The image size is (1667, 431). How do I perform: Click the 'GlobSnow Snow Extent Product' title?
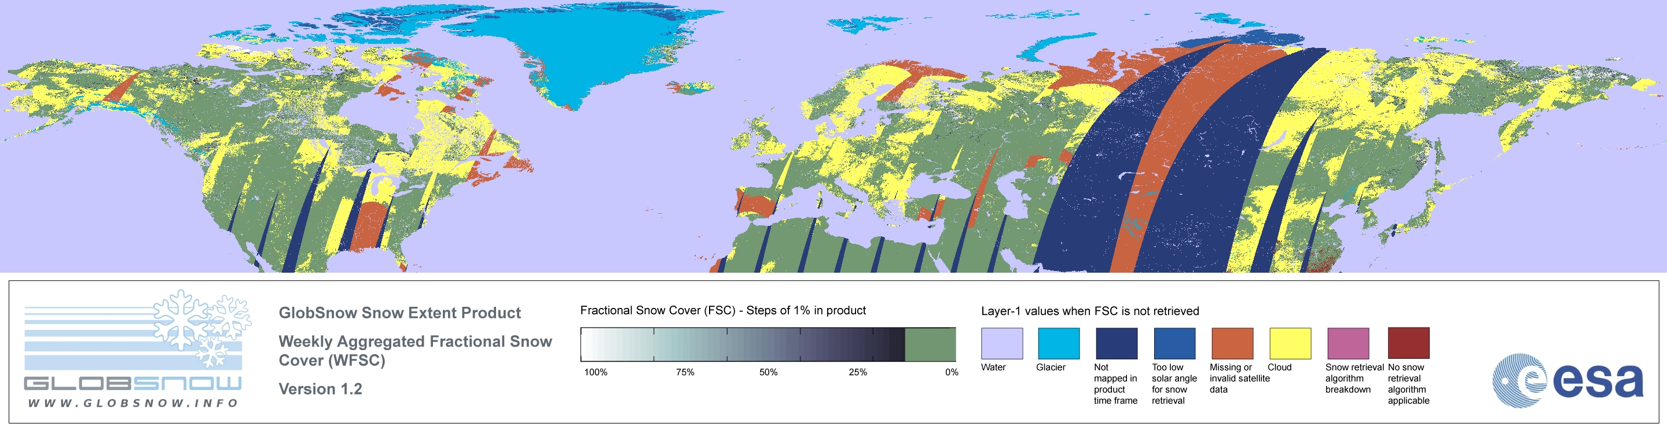pyautogui.click(x=400, y=313)
